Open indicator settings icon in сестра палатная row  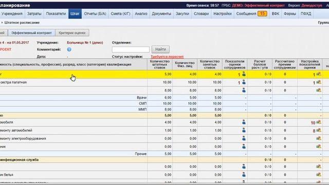[x=319, y=82]
